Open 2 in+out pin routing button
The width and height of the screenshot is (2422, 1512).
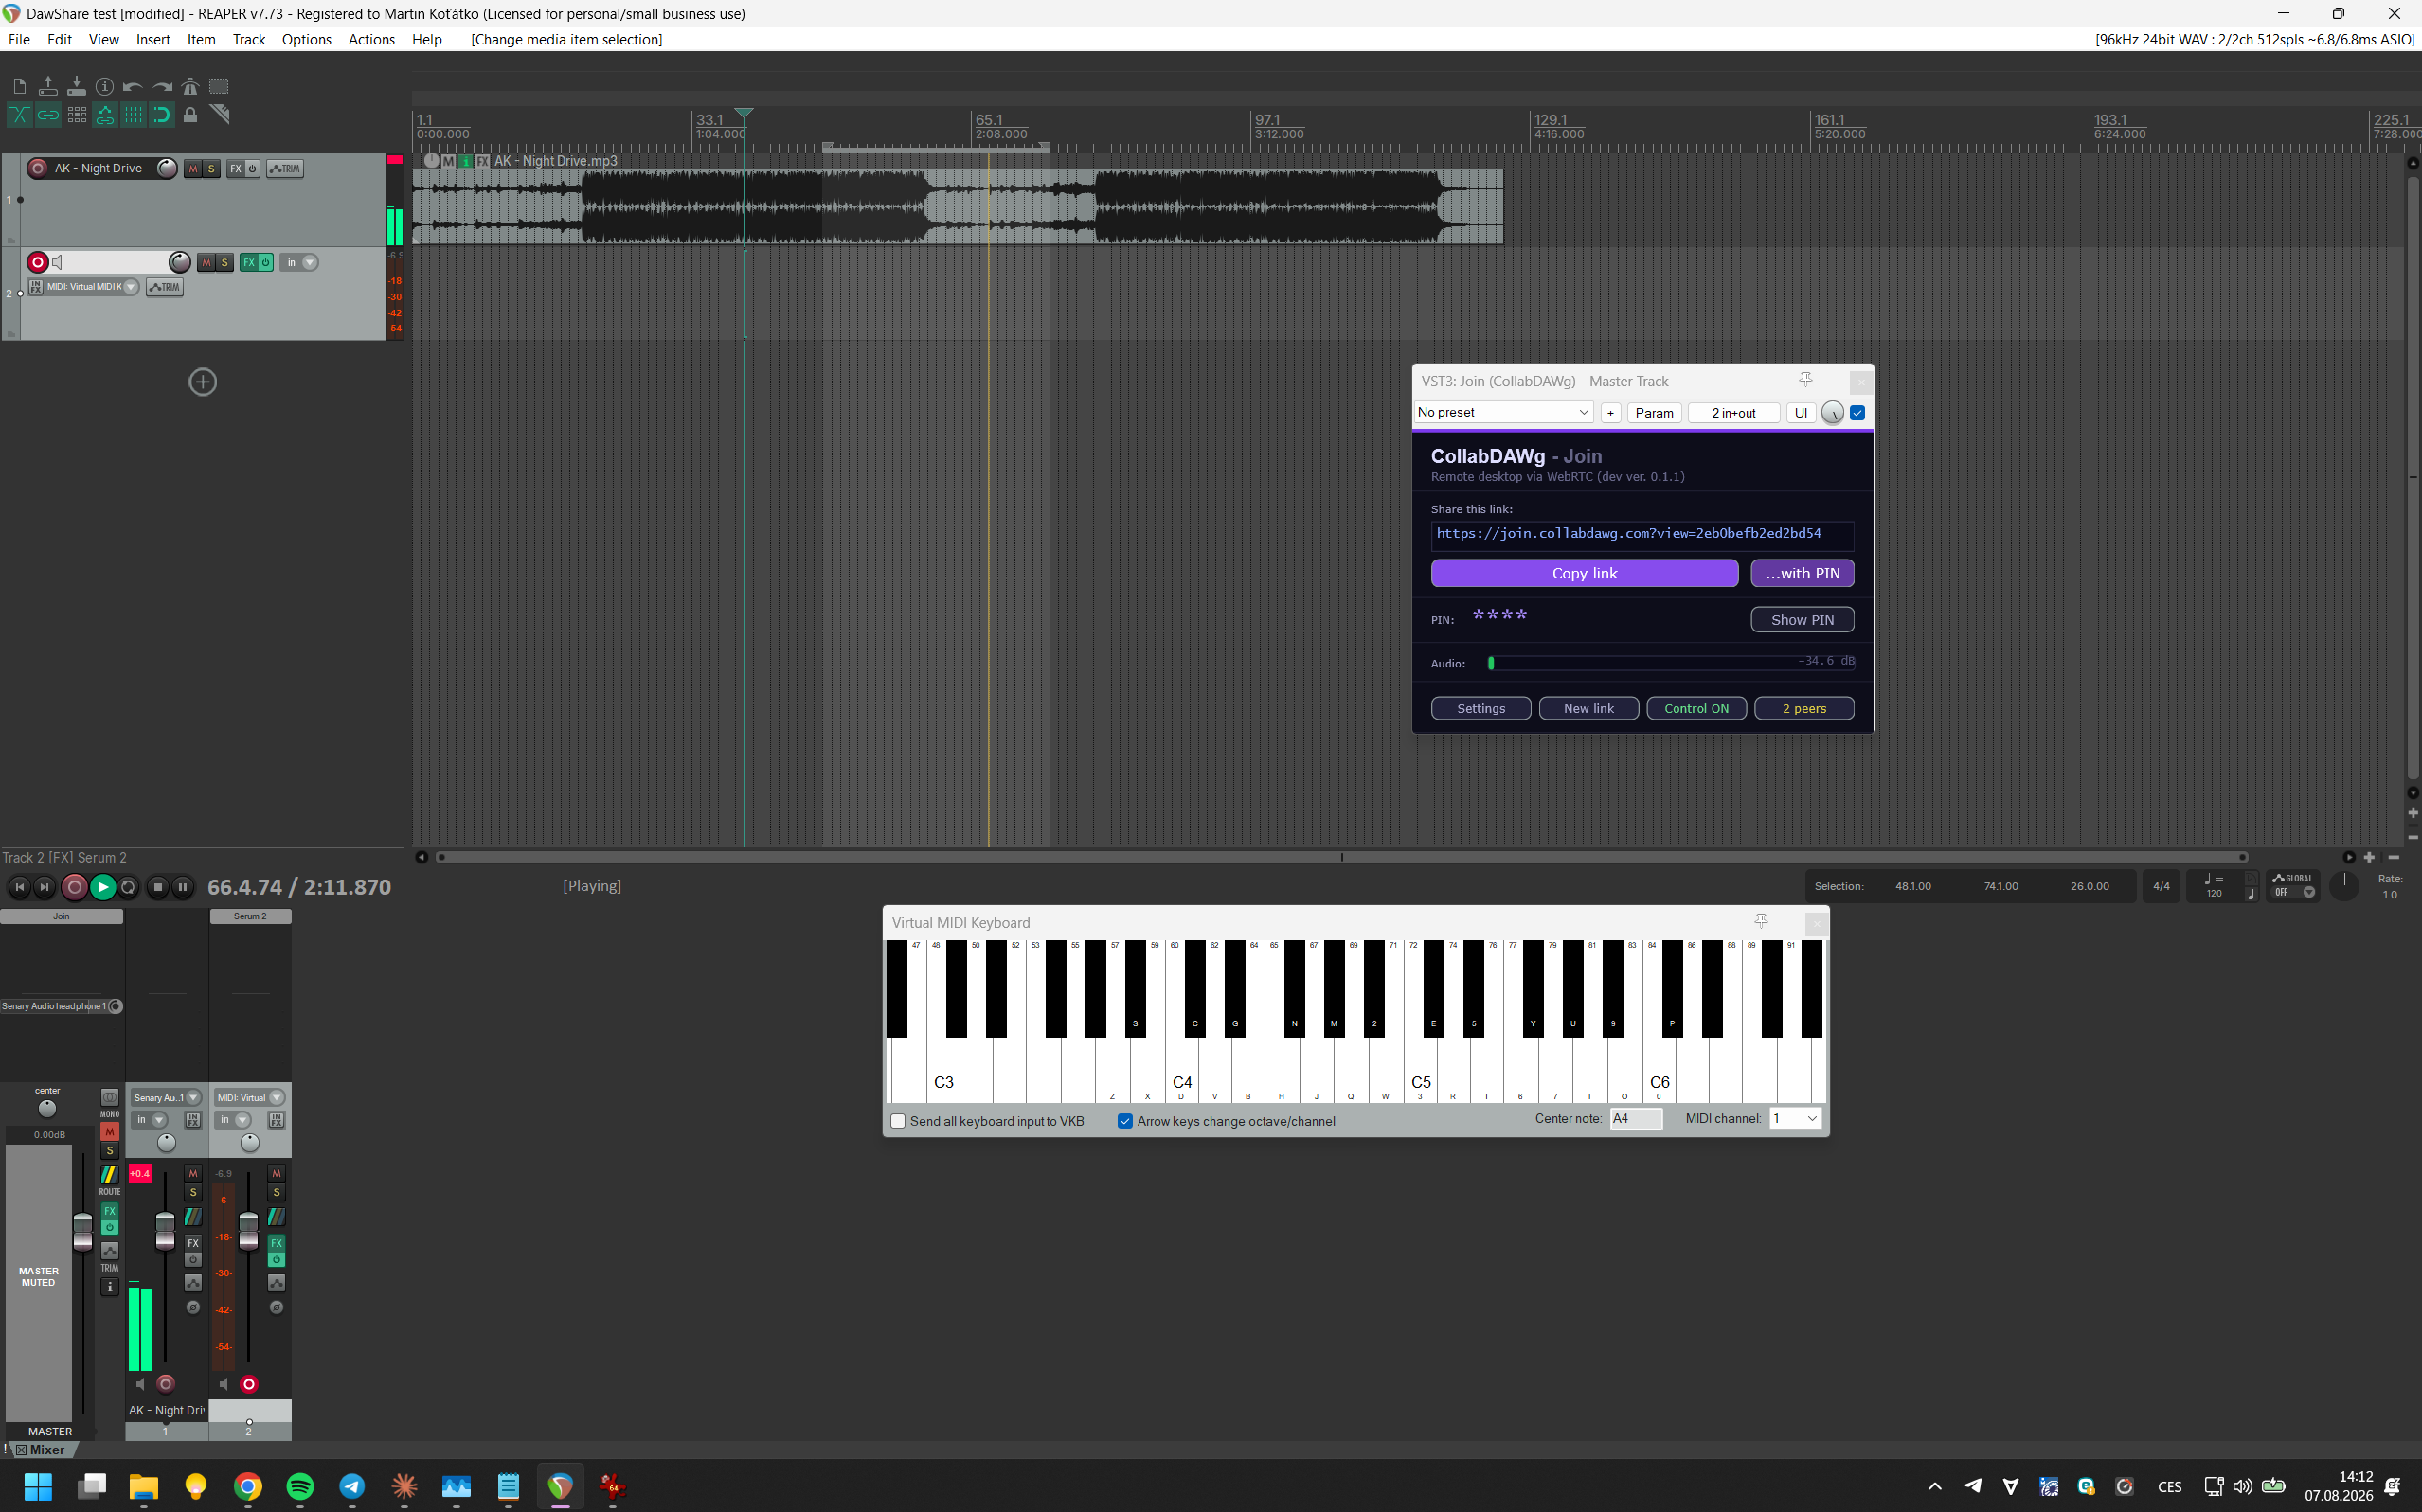(x=1733, y=413)
